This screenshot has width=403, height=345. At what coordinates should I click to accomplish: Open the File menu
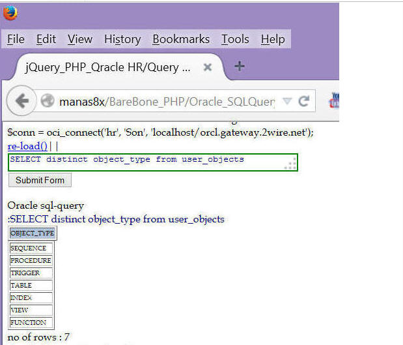coord(16,39)
